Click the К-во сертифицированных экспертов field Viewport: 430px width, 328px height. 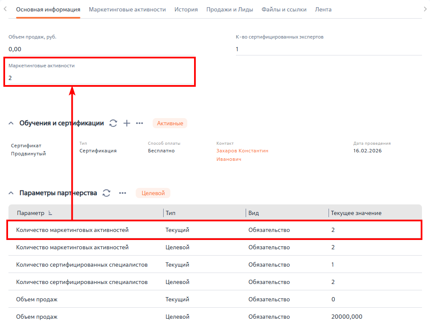pos(328,49)
